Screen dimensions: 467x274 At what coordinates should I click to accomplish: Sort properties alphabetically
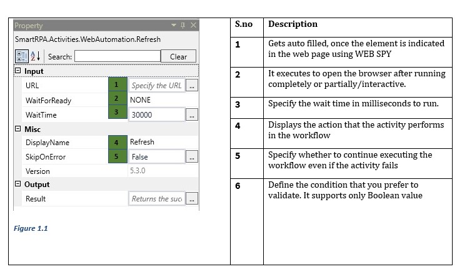[x=36, y=56]
